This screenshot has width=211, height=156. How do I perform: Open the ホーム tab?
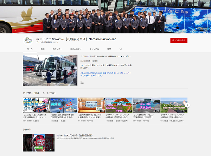point(30,49)
